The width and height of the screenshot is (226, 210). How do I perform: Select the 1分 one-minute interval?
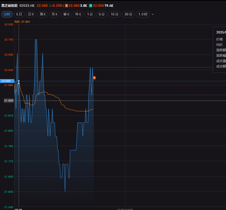pyautogui.click(x=90, y=14)
